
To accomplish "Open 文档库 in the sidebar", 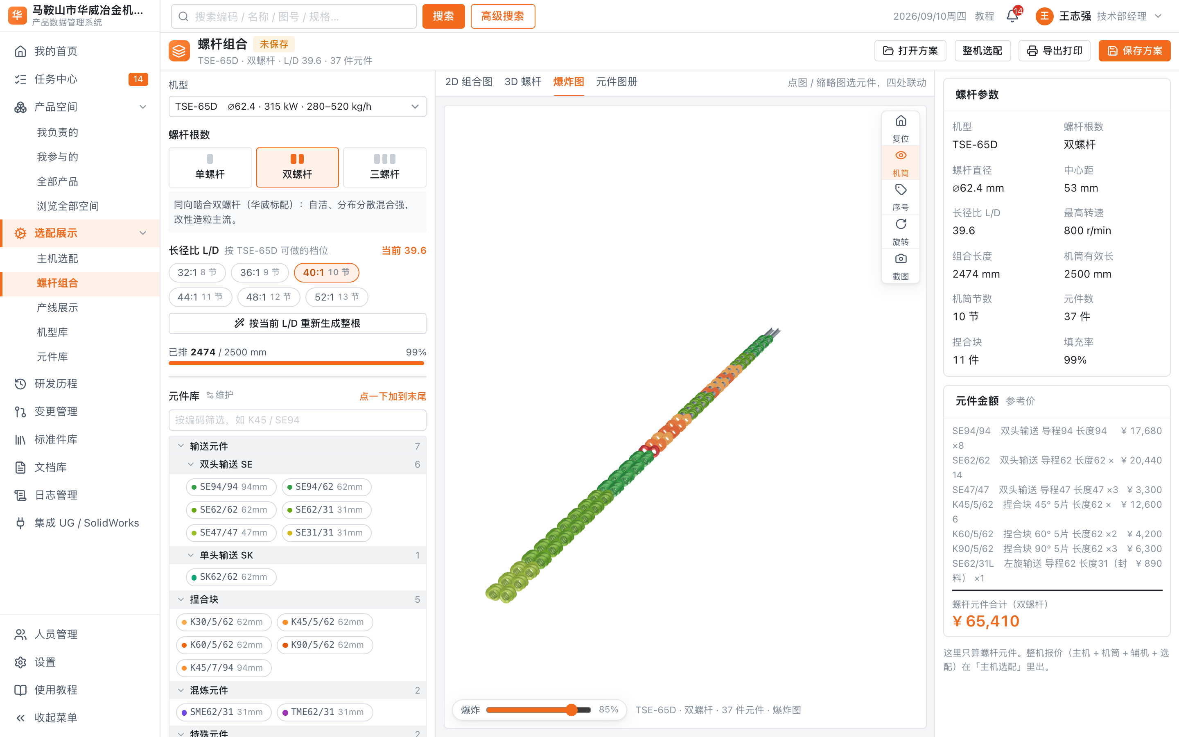I will 80,467.
